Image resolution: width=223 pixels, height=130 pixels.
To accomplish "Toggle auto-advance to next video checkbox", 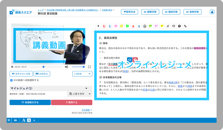I will point(11,80).
